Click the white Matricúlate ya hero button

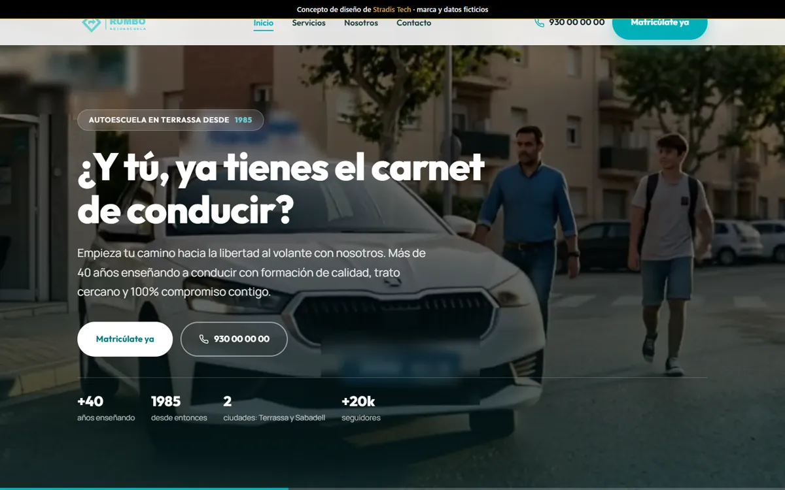(x=125, y=339)
